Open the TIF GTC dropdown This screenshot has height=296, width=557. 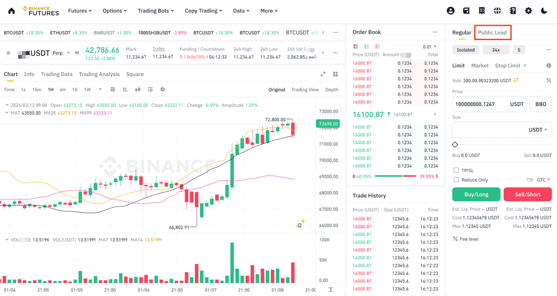543,180
